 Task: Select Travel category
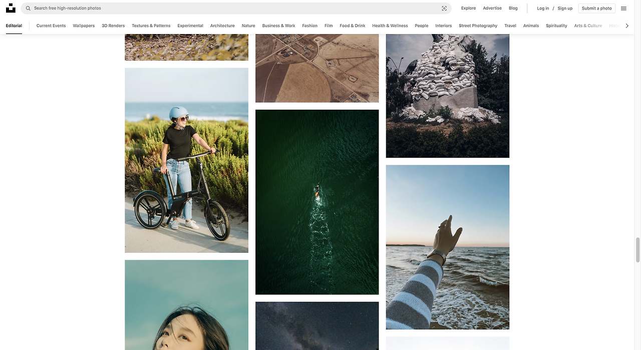510,26
